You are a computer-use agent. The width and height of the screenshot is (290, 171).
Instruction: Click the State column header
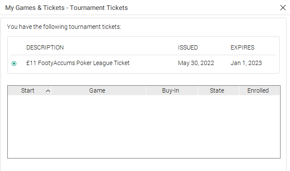click(x=218, y=90)
